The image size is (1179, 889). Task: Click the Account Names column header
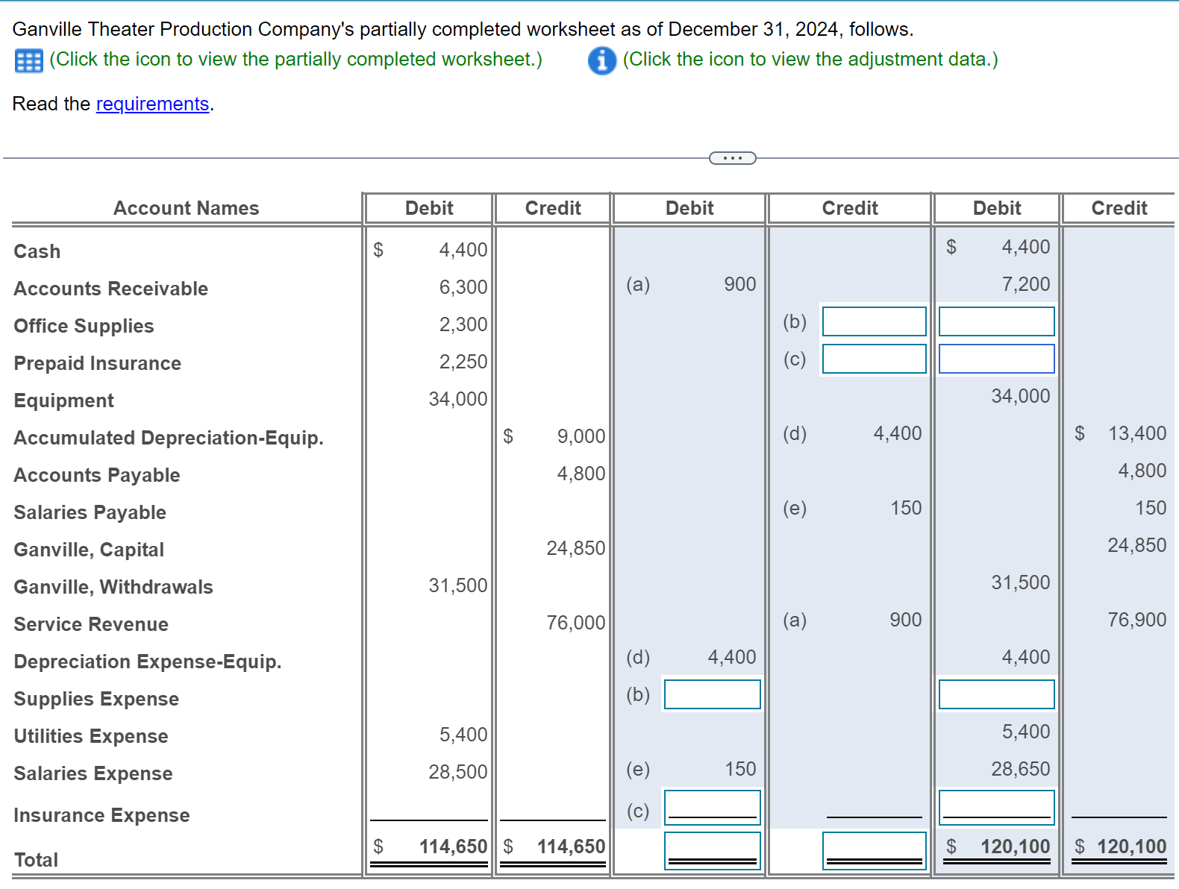[x=186, y=208]
